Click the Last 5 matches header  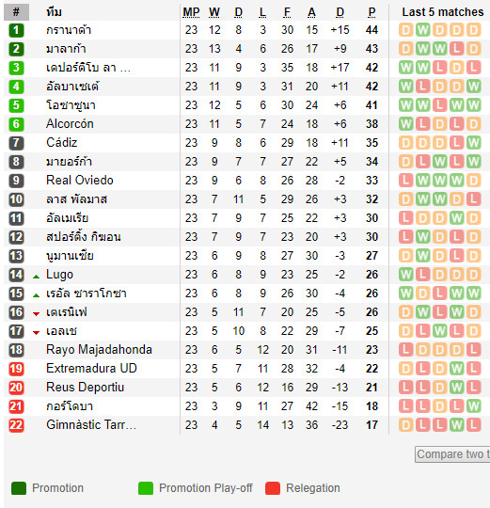pyautogui.click(x=443, y=12)
